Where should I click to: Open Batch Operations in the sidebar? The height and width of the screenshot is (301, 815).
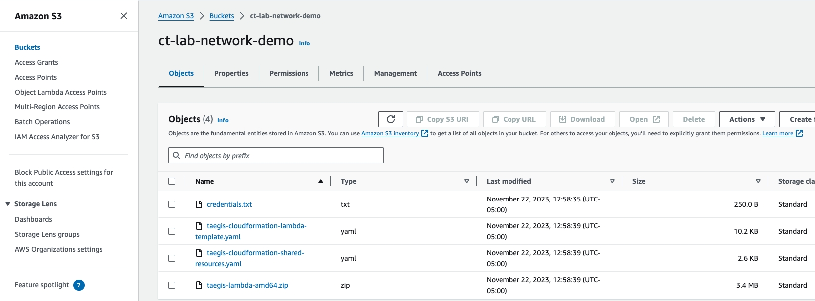click(42, 122)
